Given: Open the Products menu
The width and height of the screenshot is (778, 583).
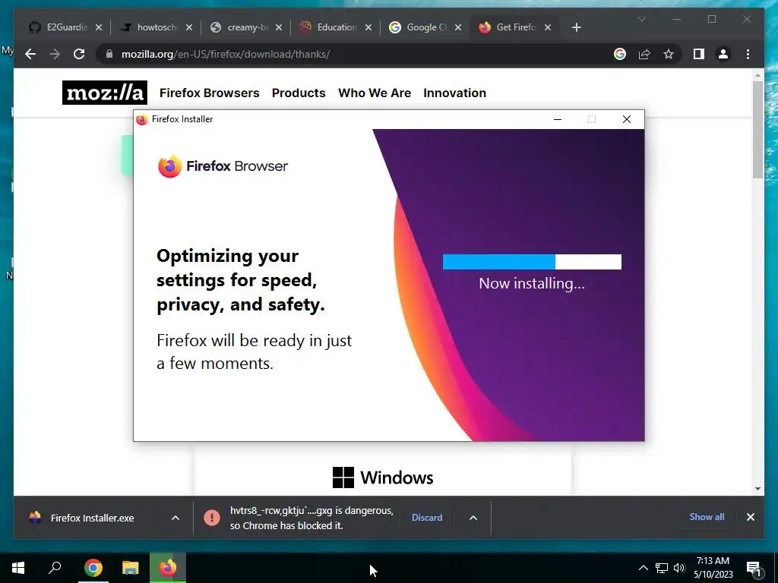Looking at the screenshot, I should pos(299,93).
